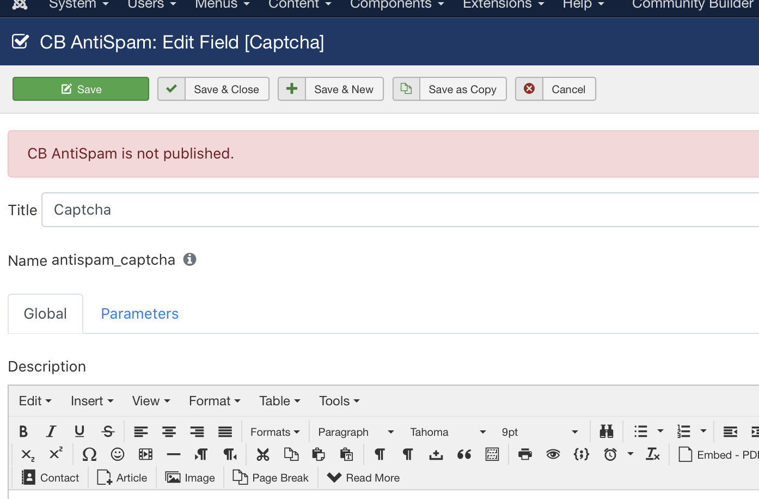The height and width of the screenshot is (499, 759).
Task: Click the subscript icon
Action: point(28,454)
